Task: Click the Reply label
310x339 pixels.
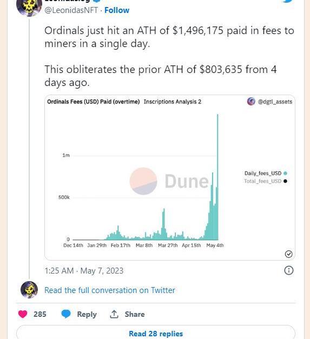Action: [x=87, y=314]
